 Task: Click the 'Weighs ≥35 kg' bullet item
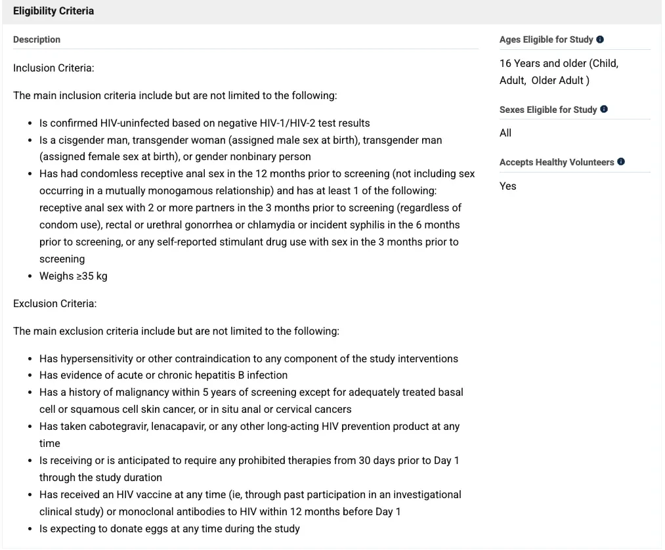tap(74, 276)
